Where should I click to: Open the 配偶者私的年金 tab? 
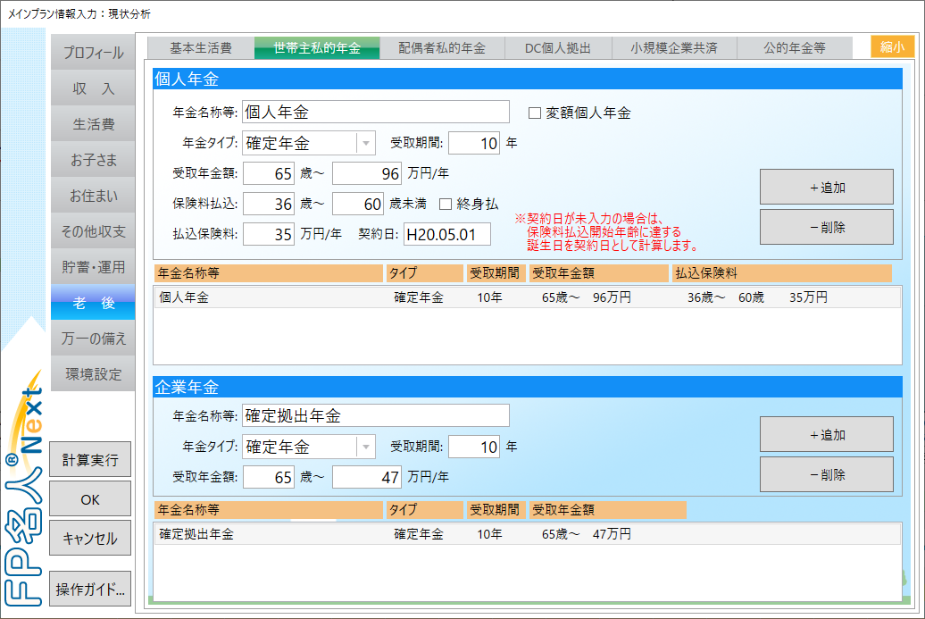pos(442,48)
